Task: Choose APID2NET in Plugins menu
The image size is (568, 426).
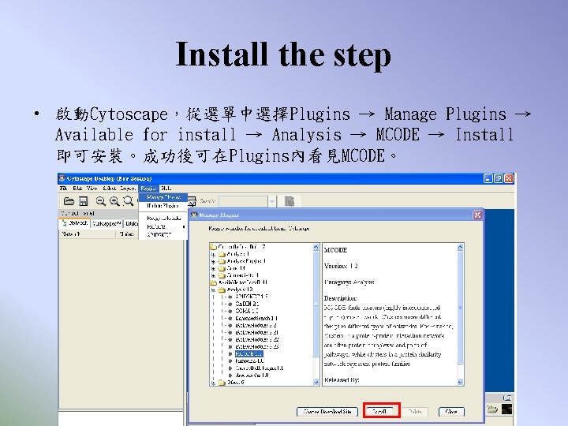Action: (163, 235)
